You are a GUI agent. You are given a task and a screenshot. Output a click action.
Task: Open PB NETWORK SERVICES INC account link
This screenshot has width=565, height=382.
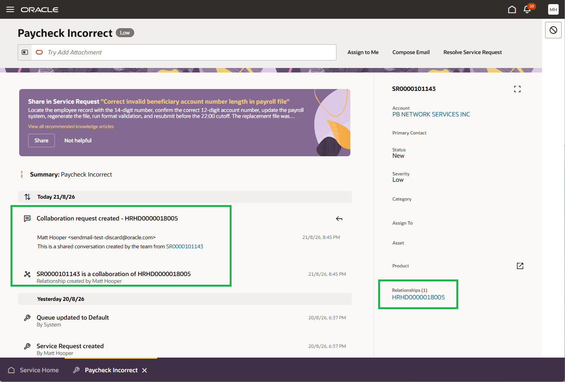tap(431, 115)
